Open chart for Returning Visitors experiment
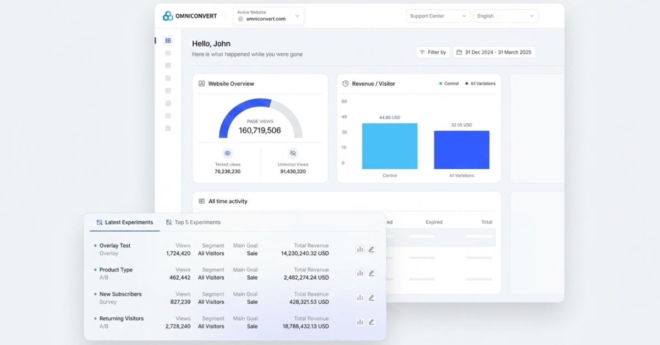This screenshot has height=345, width=660. (x=360, y=322)
